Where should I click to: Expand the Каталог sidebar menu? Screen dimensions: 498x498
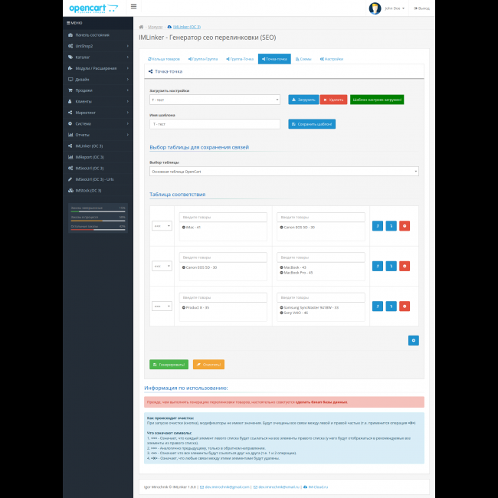click(97, 57)
